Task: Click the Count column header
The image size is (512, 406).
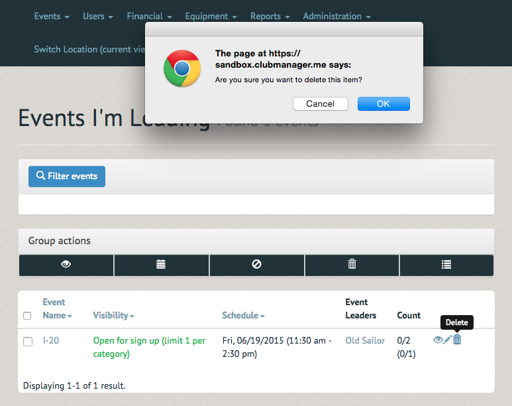Action: (409, 315)
